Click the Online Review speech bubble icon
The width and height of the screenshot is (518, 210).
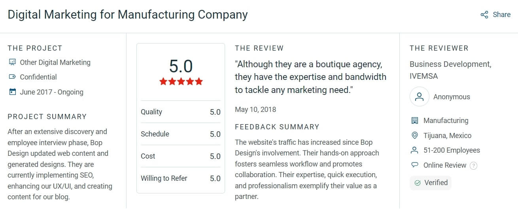414,165
